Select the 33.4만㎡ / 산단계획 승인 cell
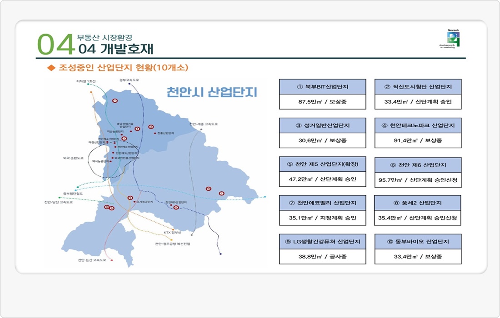Viewport: 500px width, 318px height. pos(418,102)
